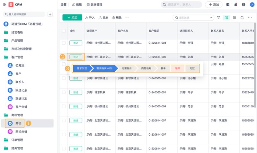Viewport: 257px width, 153px height.
Task: Collapse the 商机管理 folder
Action: [x=17, y=115]
